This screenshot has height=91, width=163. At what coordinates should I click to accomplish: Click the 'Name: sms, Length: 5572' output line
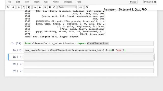(x=51, y=37)
